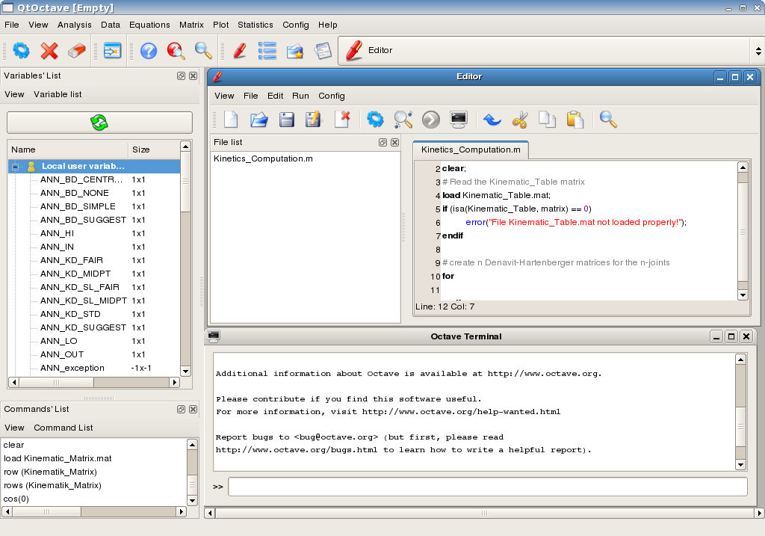Image resolution: width=765 pixels, height=536 pixels.
Task: Click the Octave Terminal command input field
Action: 487,487
